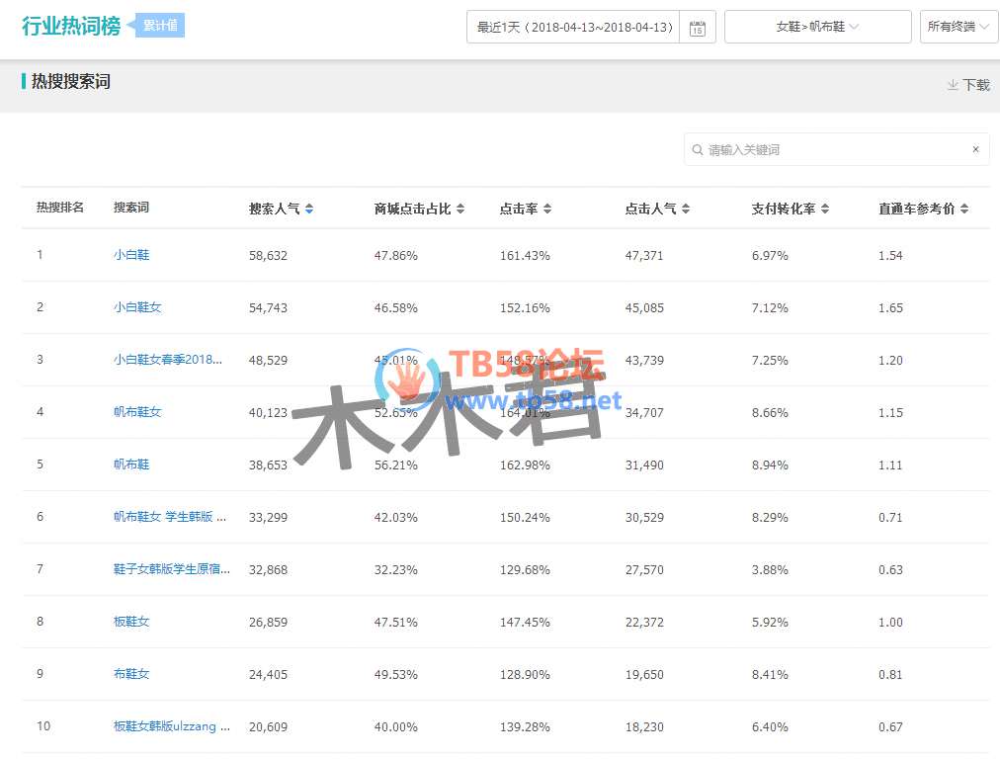The width and height of the screenshot is (1000, 760).
Task: Sort by 支付转化率 arrow icon
Action: [825, 209]
